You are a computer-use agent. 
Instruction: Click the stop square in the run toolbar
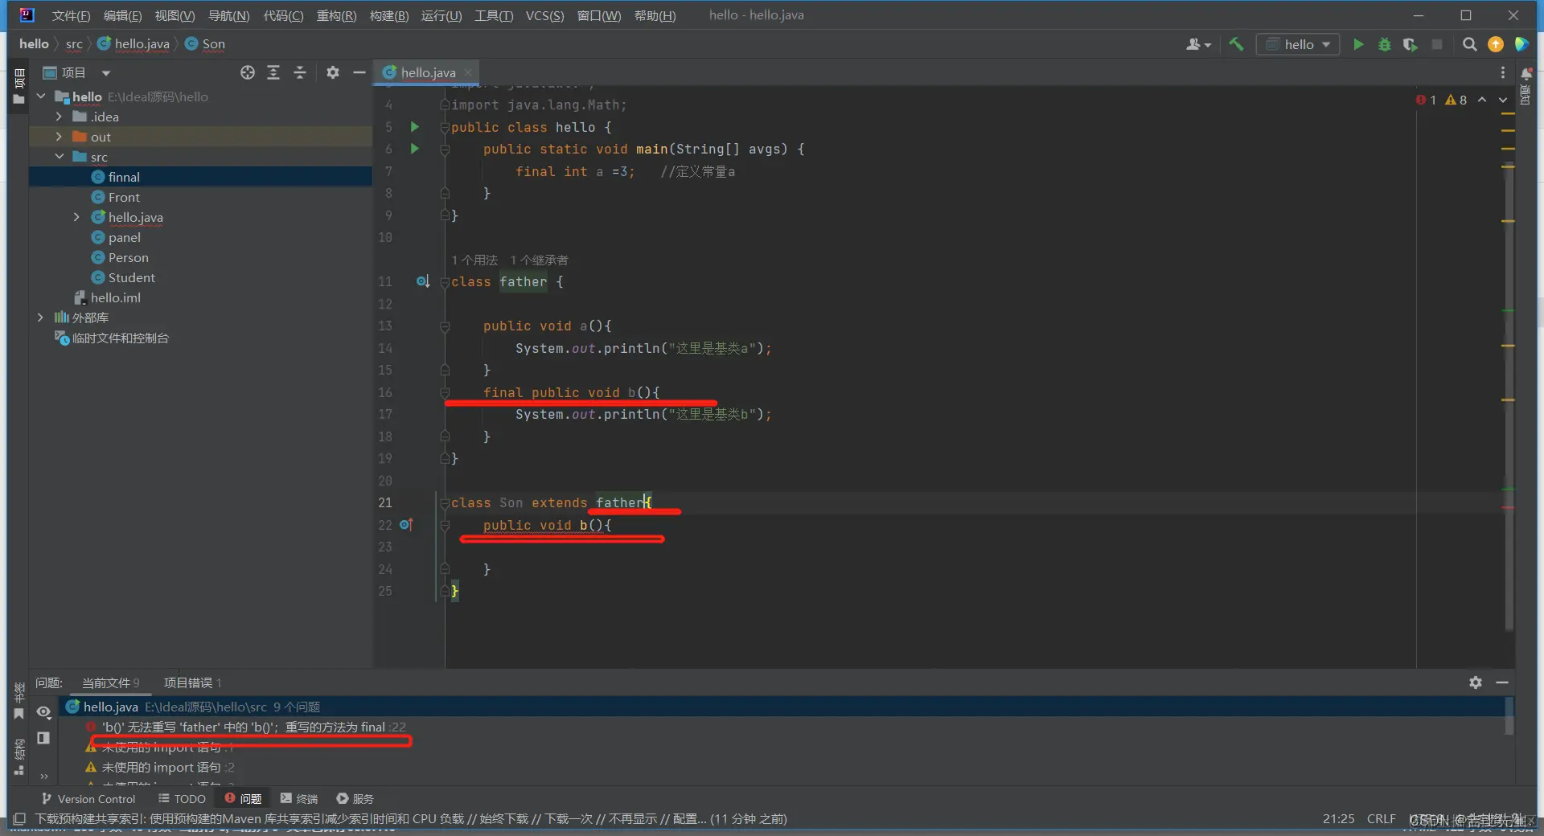tap(1437, 44)
